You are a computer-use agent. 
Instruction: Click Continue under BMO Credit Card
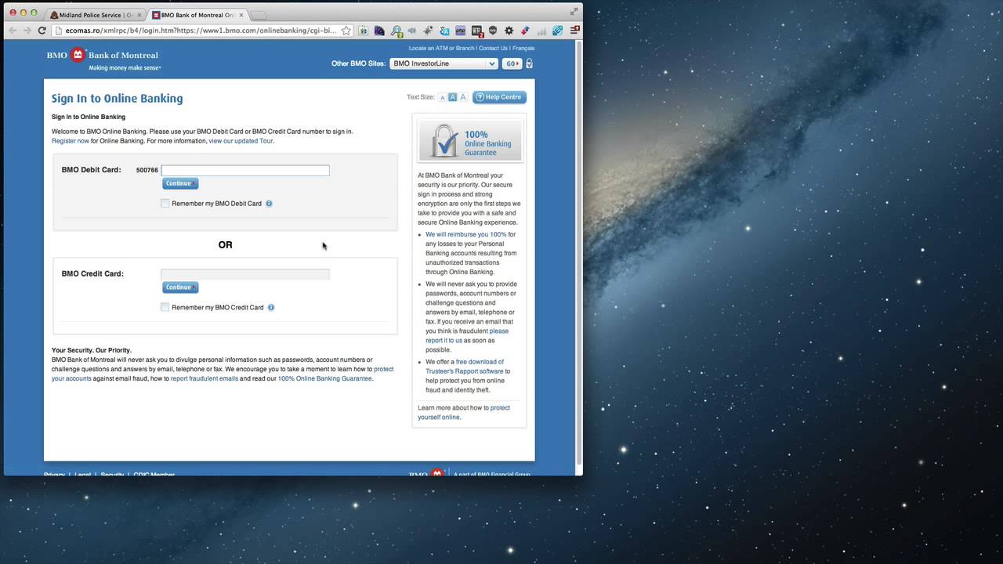coord(180,287)
